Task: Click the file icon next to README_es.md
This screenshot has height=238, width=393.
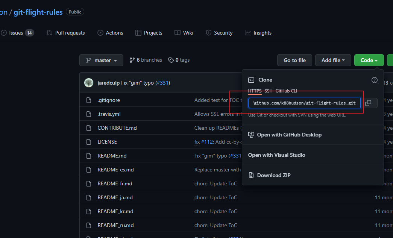Action: click(89, 170)
